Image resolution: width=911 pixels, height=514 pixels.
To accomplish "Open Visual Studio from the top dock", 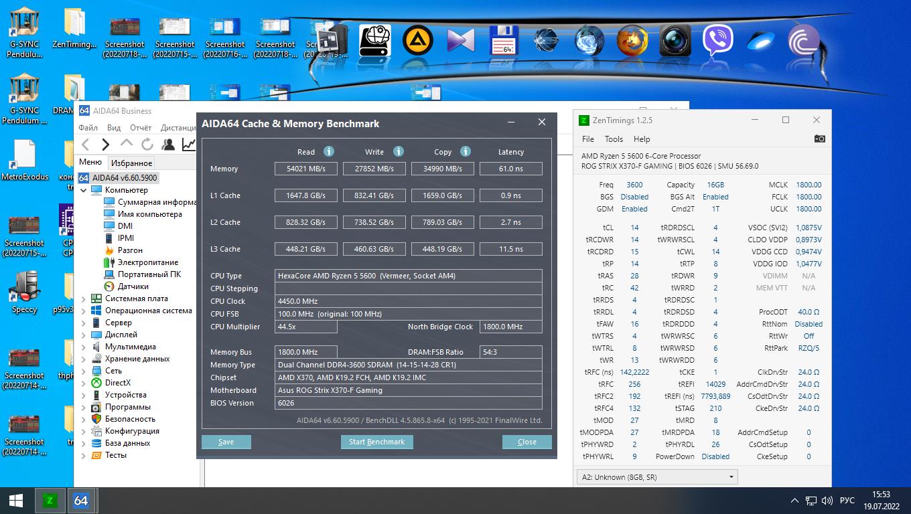I will 460,41.
